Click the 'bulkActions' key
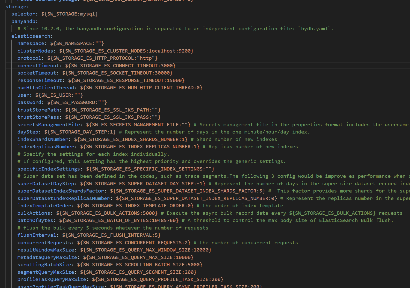Image resolution: width=410 pixels, height=288 pixels. (x=34, y=213)
